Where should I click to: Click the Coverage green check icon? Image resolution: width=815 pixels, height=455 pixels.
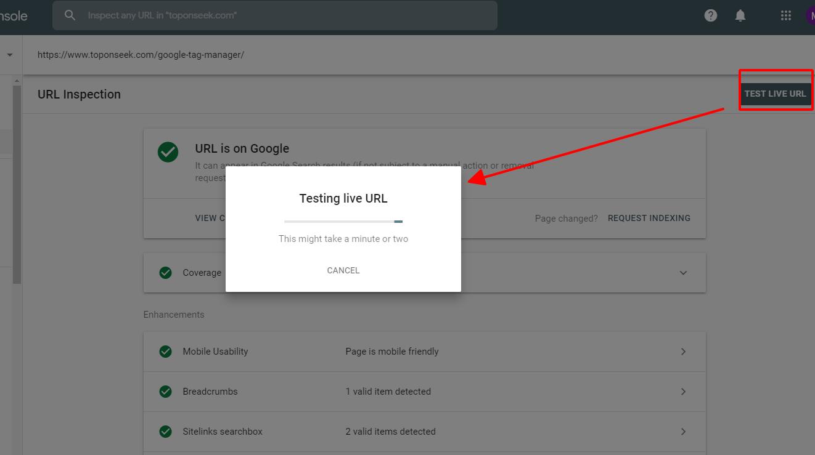(165, 273)
